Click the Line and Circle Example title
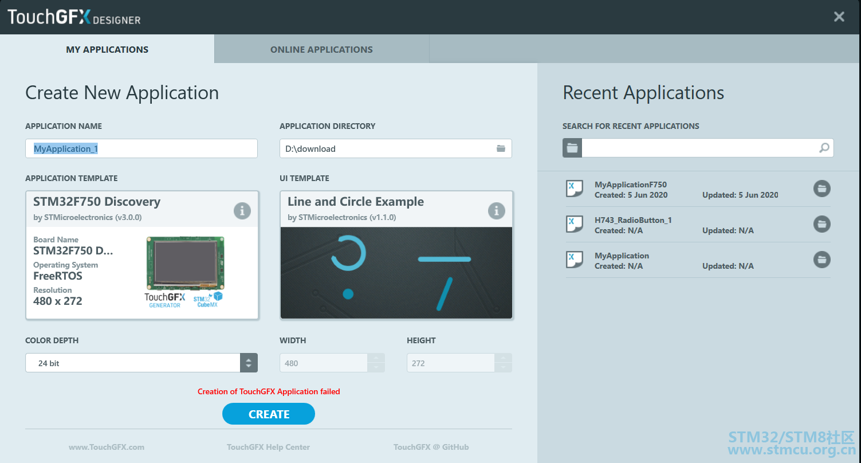This screenshot has height=463, width=861. pos(356,202)
